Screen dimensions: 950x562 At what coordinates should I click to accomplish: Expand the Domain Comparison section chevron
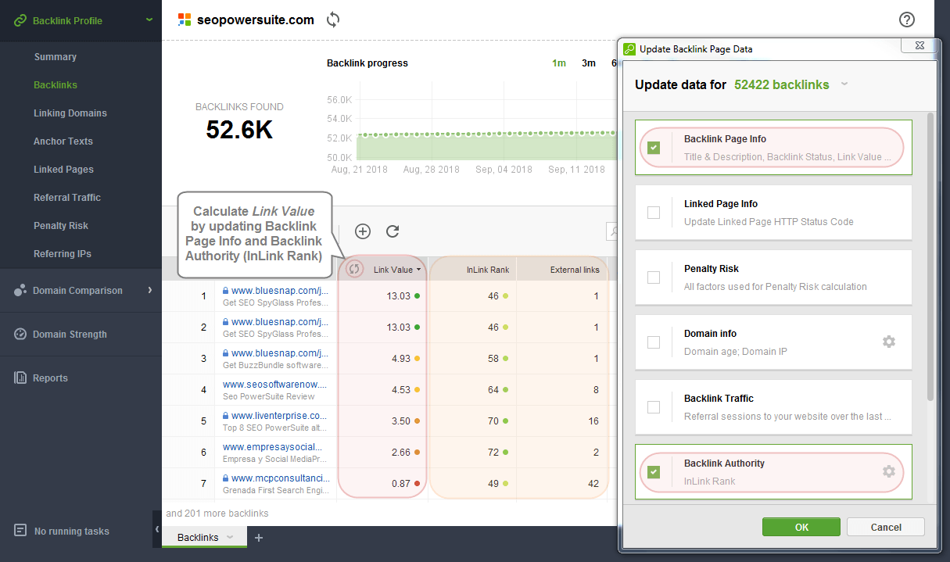pyautogui.click(x=149, y=290)
